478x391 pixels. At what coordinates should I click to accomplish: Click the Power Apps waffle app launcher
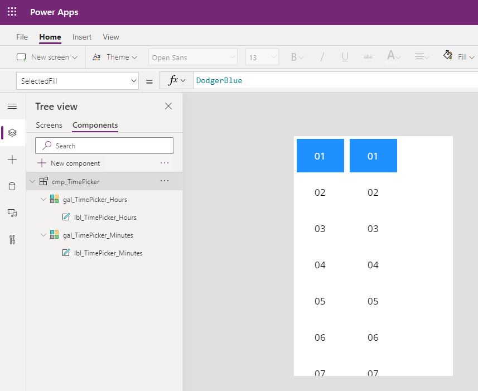point(12,12)
